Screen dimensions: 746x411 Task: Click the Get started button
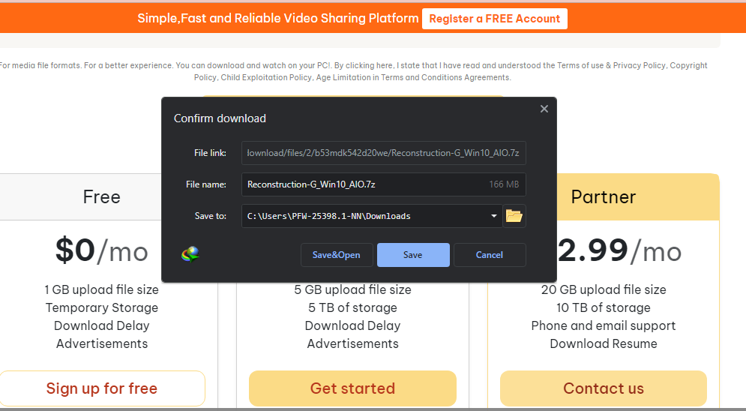click(x=352, y=388)
